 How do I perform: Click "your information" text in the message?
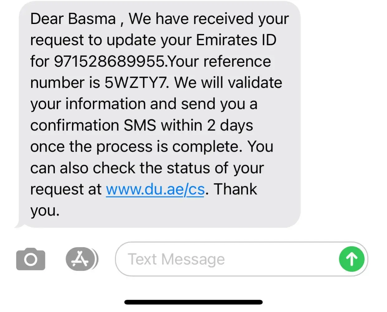coord(88,104)
